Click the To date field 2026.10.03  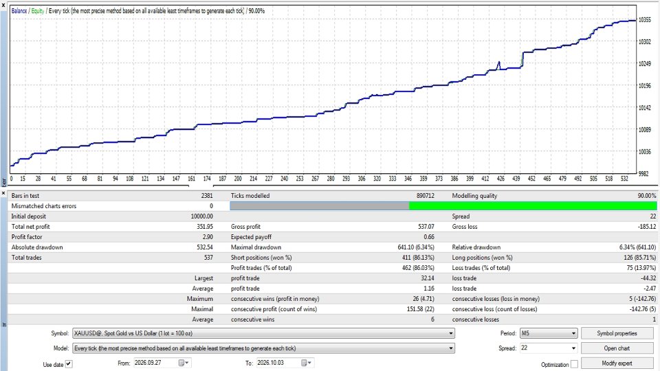[x=278, y=363]
